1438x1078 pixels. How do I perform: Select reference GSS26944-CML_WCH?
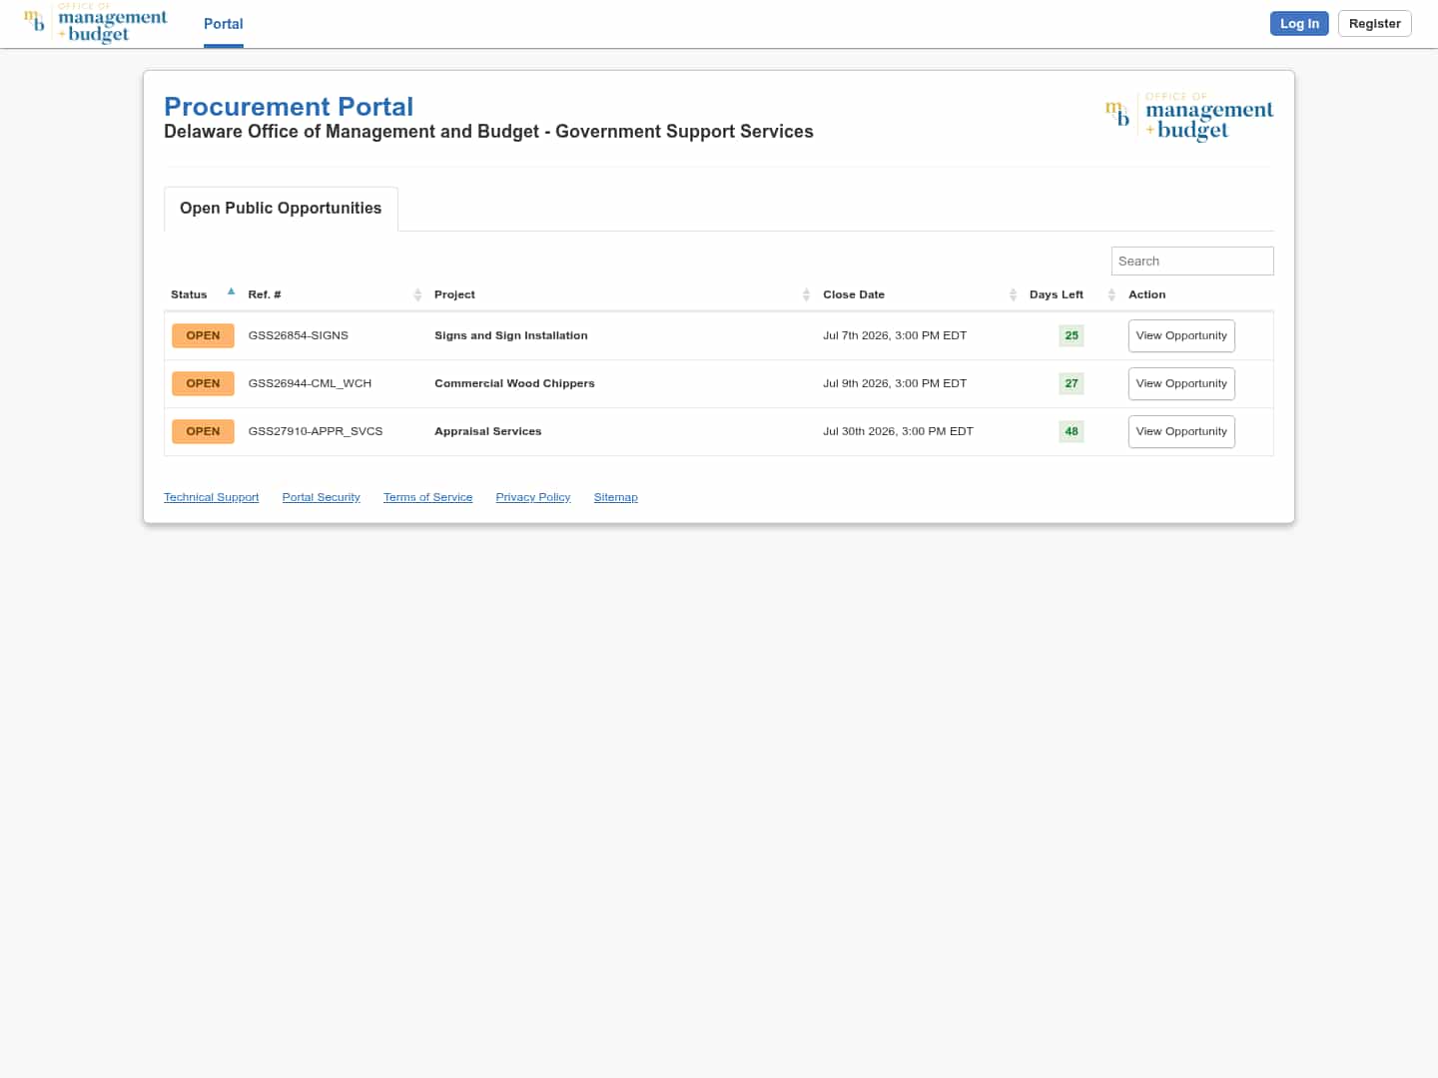point(310,384)
